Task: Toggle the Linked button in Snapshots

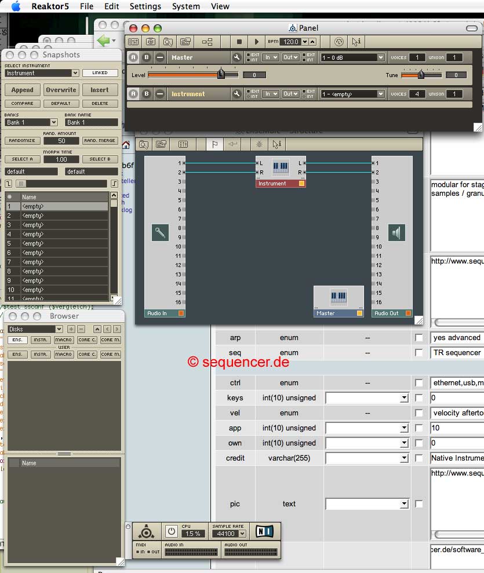Action: (100, 73)
